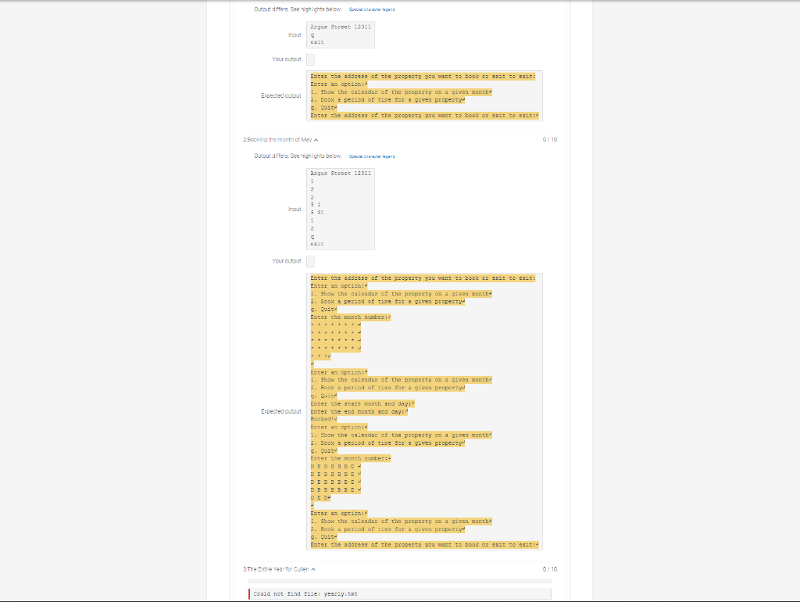Click the '5 31' line in the input box

click(x=317, y=213)
